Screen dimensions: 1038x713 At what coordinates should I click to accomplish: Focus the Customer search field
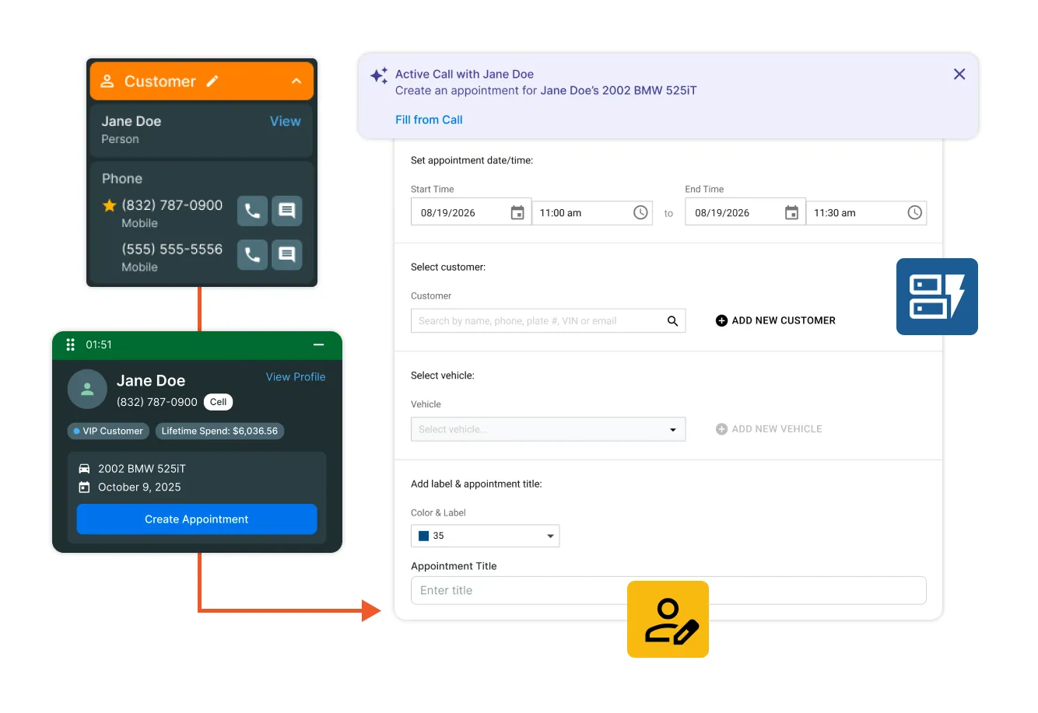click(548, 320)
